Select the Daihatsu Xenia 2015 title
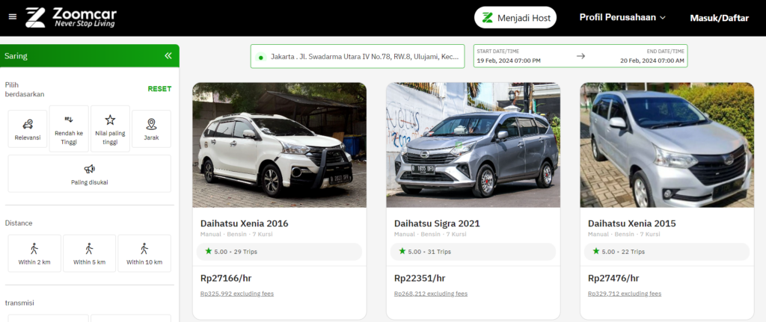The height and width of the screenshot is (322, 766). (x=632, y=223)
